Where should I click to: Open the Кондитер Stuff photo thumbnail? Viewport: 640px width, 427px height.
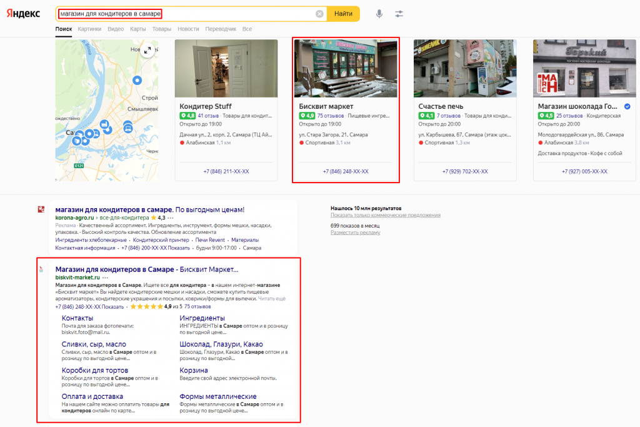pyautogui.click(x=226, y=68)
